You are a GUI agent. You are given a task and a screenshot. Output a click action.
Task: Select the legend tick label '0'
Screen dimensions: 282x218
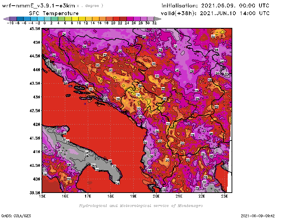coord(44,23)
